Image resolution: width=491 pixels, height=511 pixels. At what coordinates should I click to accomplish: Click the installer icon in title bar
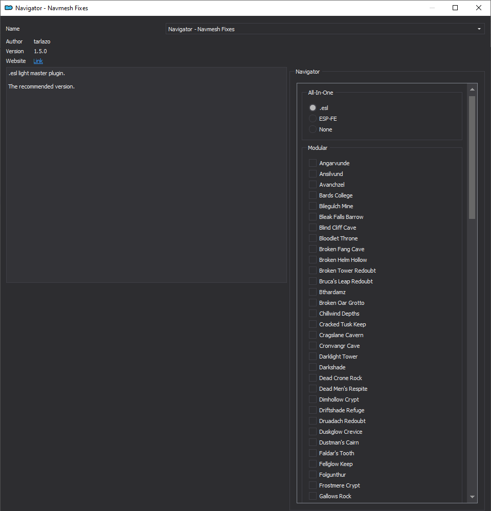pos(9,8)
